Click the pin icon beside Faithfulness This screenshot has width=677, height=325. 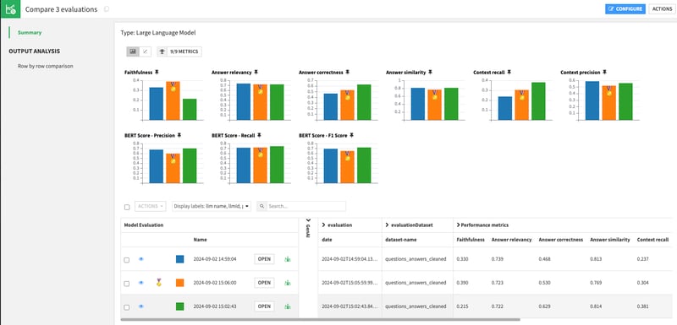point(157,73)
